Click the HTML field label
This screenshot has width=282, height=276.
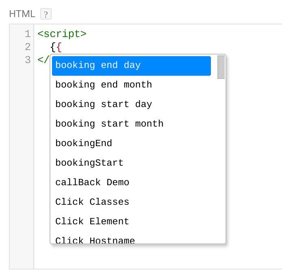point(22,14)
